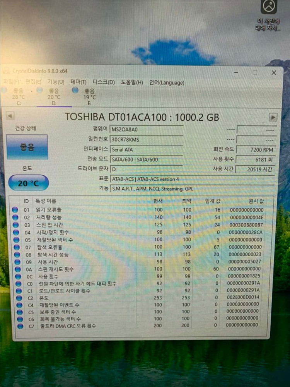Click the 6181 회 power-on count field
Viewport: 290px width, 387px height.
tap(256, 159)
